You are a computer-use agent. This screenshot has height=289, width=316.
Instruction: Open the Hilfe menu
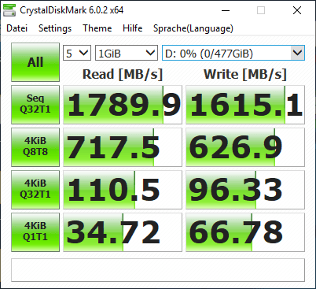(x=133, y=28)
